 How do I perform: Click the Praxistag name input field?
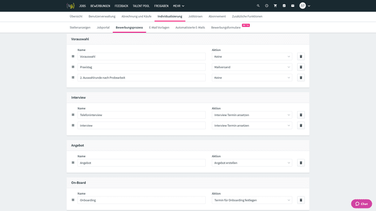[142, 67]
